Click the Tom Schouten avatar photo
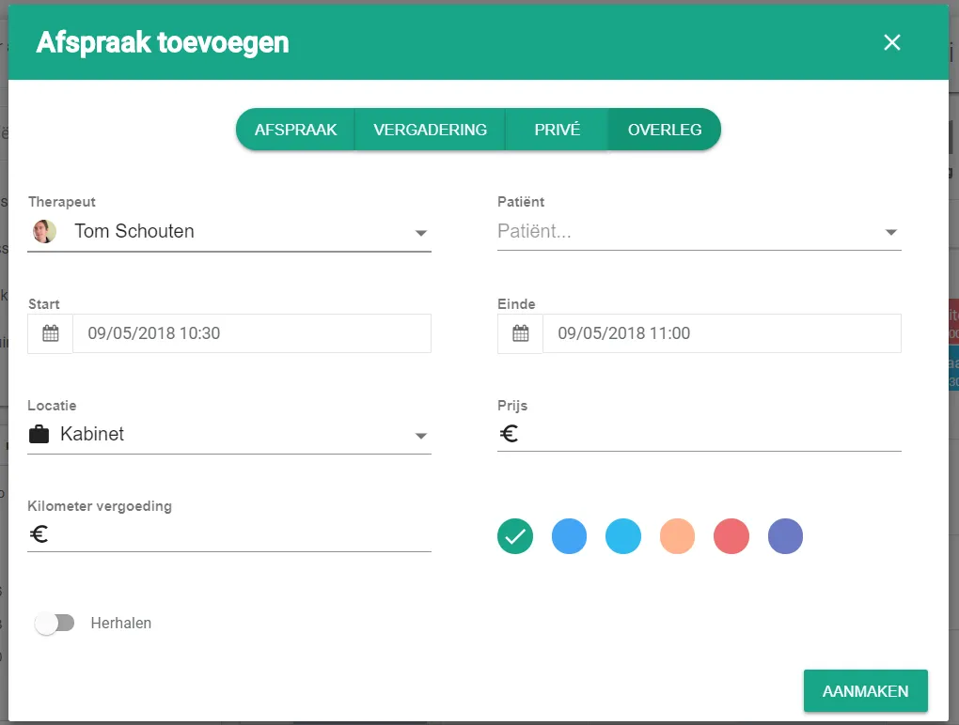This screenshot has width=959, height=725. tap(44, 231)
